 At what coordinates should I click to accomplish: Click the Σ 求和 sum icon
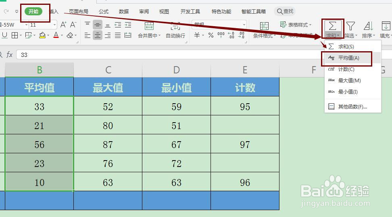[x=332, y=26]
